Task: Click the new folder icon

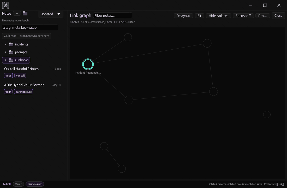Action: (25, 13)
